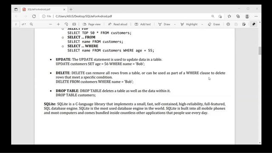
Task: Activate the Highlight tool
Action: tap(189, 24)
